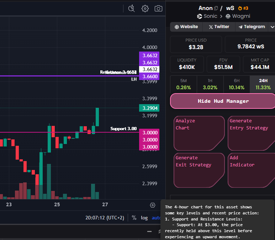
Task: Click Add Indicator card
Action: click(251, 170)
